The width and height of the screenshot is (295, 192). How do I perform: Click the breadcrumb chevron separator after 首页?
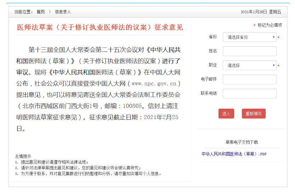pyautogui.click(x=50, y=12)
